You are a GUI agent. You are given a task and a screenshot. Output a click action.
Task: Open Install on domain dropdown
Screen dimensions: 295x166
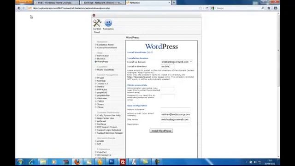click(177, 62)
